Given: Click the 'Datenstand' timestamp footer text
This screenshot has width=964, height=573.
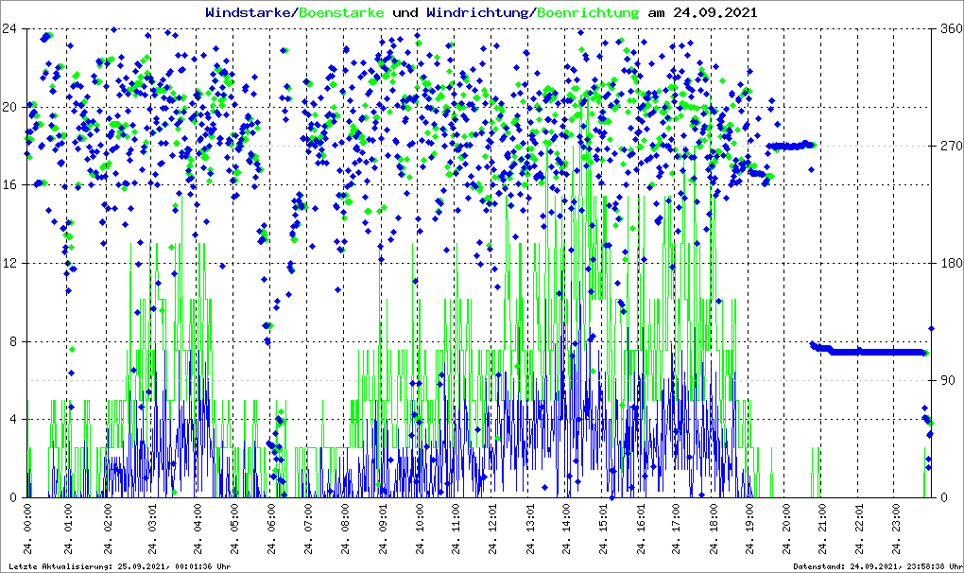Looking at the screenshot, I should point(874,565).
